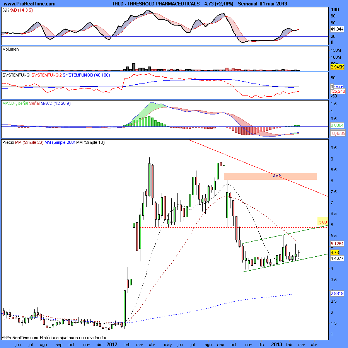This screenshot has height=348, width=348.
Task: Select the MM (Simple 200) moving average label
Action: (x=59, y=142)
